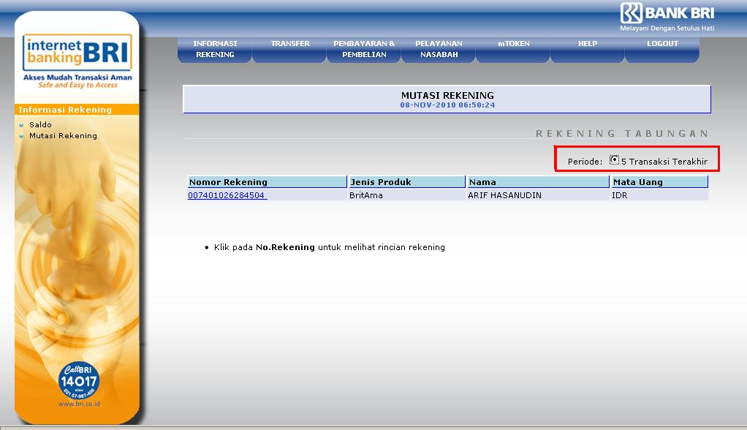Open the mToken menu
Image resolution: width=747 pixels, height=430 pixels.
point(513,49)
